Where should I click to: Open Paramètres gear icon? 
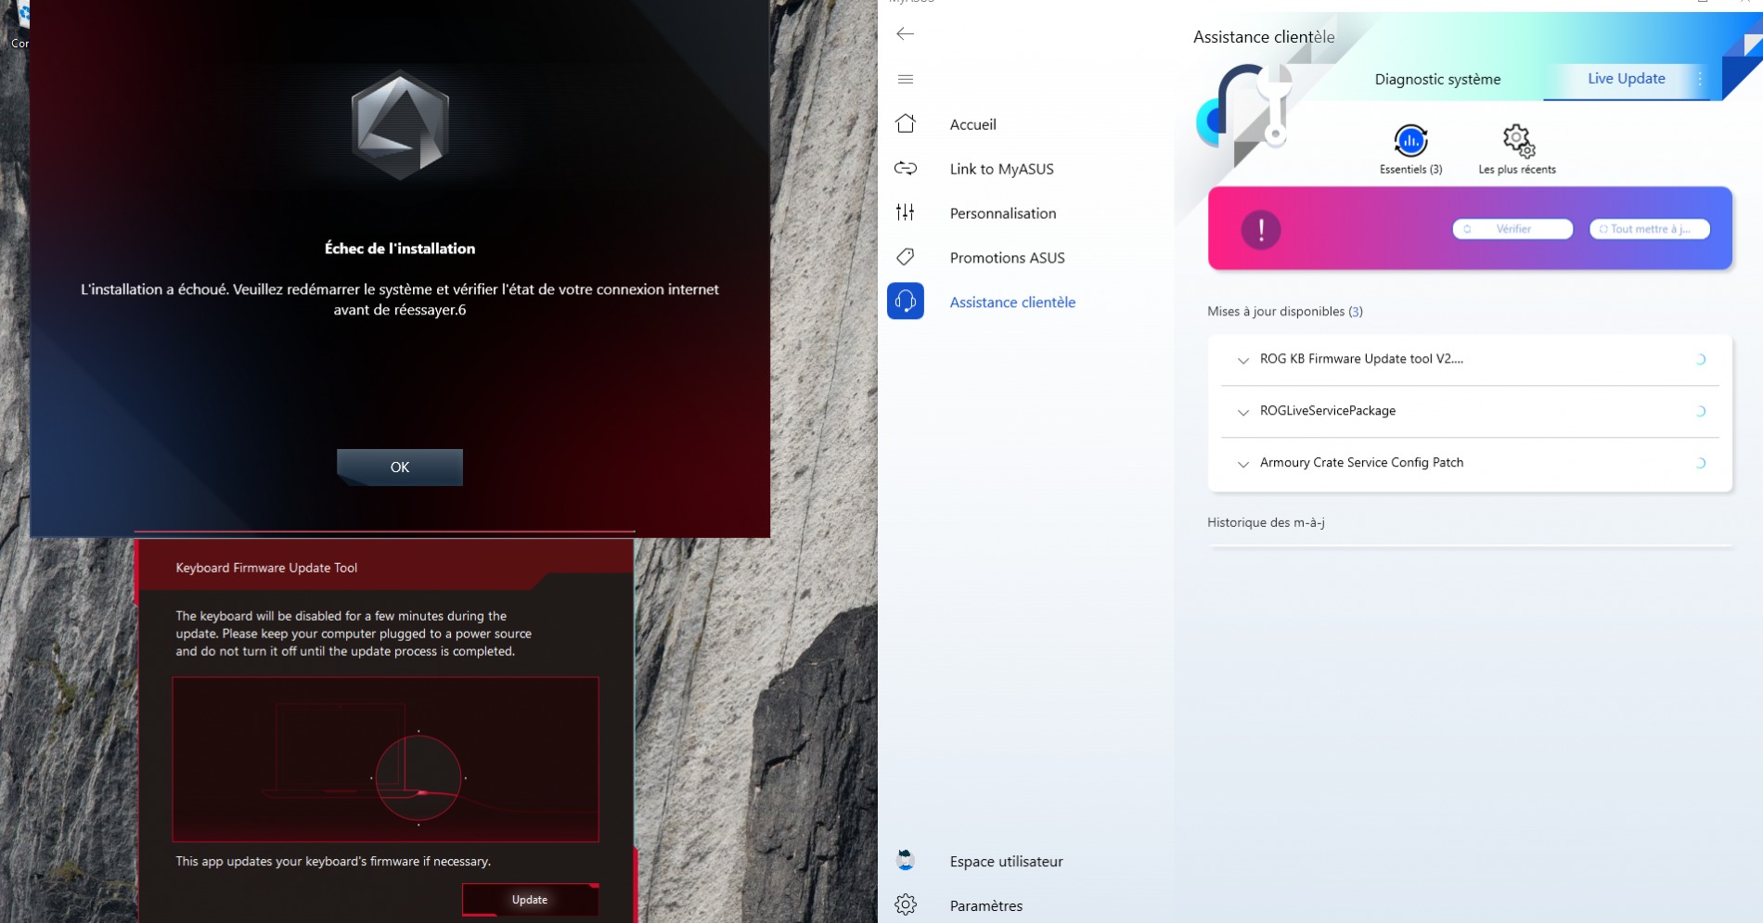[906, 905]
